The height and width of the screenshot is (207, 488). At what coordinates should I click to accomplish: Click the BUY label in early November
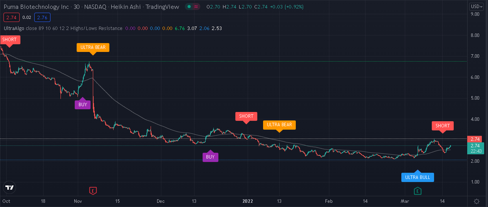point(83,104)
